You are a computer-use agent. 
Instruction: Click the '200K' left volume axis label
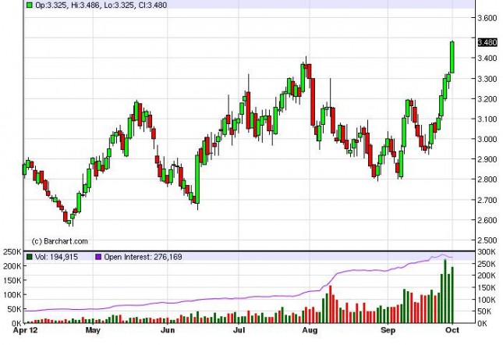[x=12, y=266]
